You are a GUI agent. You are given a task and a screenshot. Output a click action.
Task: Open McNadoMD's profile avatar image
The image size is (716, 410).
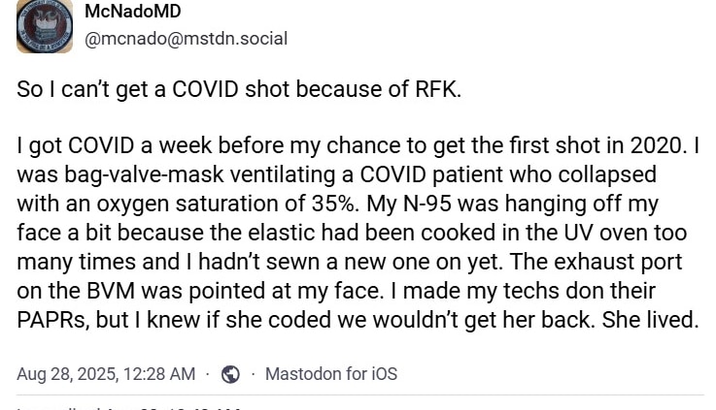(45, 26)
